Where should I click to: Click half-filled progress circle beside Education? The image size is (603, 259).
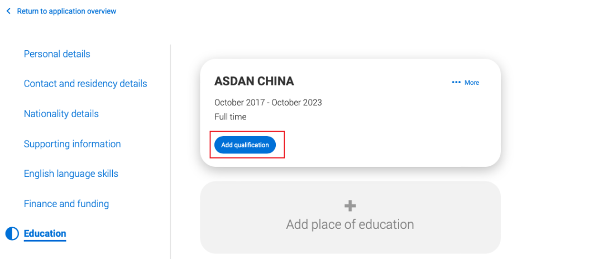tap(12, 234)
